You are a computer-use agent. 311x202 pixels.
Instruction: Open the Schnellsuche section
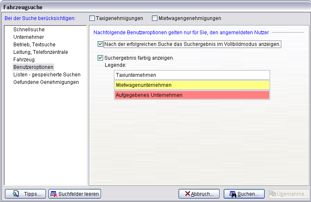tap(29, 30)
